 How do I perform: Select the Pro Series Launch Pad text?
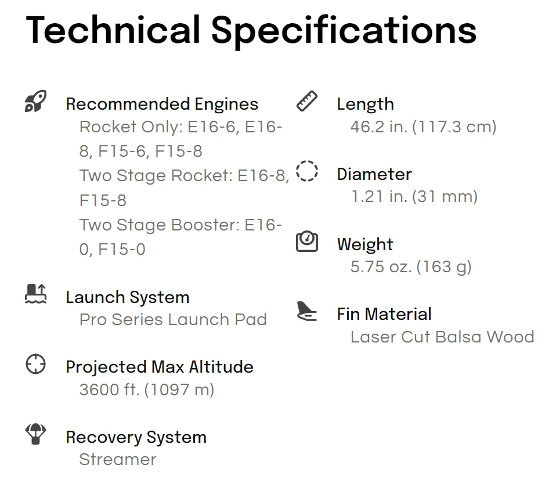tap(173, 319)
